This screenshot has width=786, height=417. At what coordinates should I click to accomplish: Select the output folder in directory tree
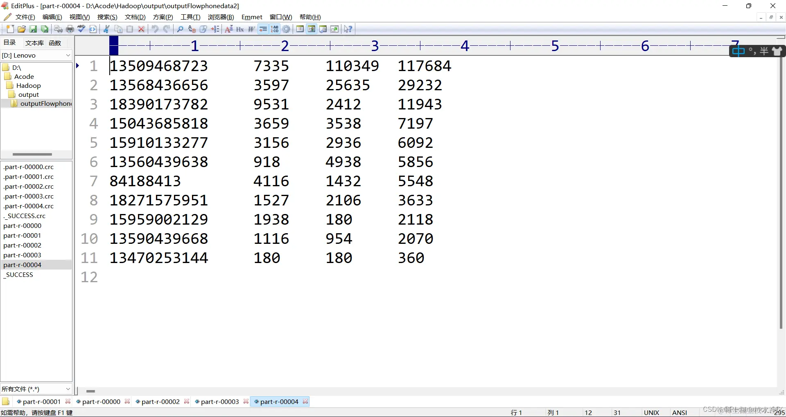click(28, 94)
